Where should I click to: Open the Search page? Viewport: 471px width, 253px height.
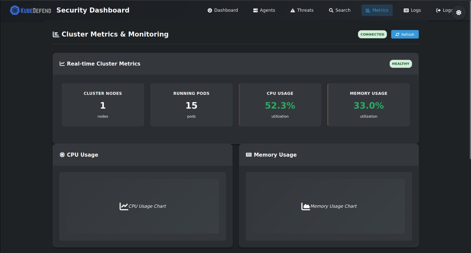click(339, 10)
